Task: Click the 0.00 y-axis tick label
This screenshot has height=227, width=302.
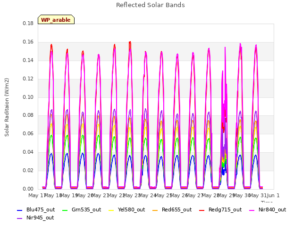Action: pyautogui.click(x=28, y=189)
